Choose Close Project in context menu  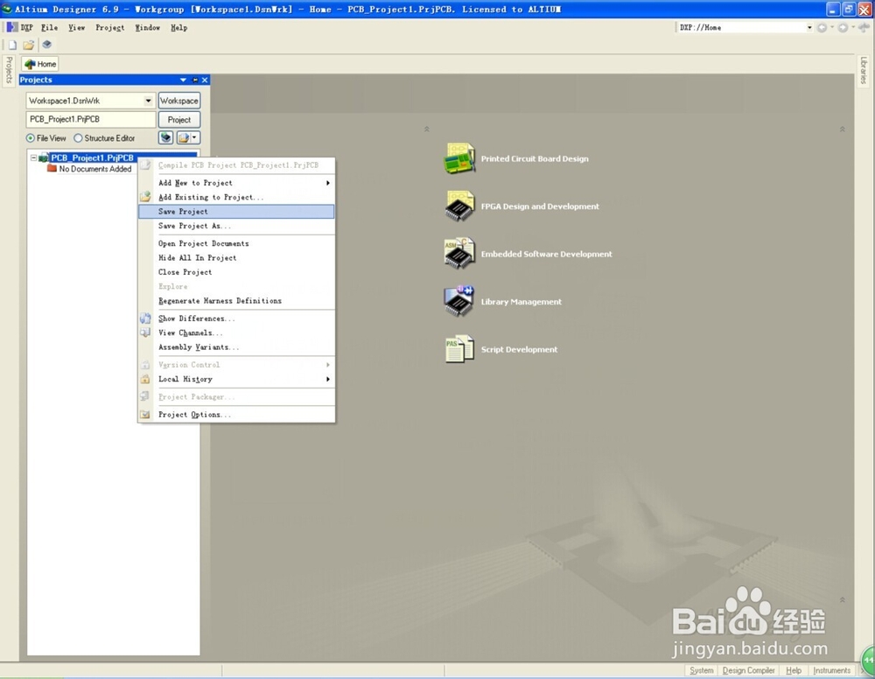click(x=236, y=272)
